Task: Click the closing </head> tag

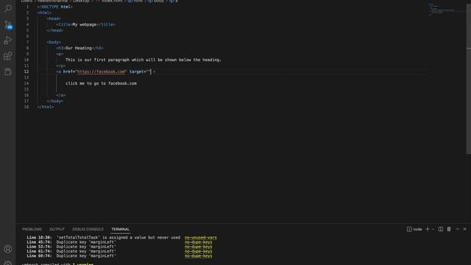Action: [x=55, y=30]
